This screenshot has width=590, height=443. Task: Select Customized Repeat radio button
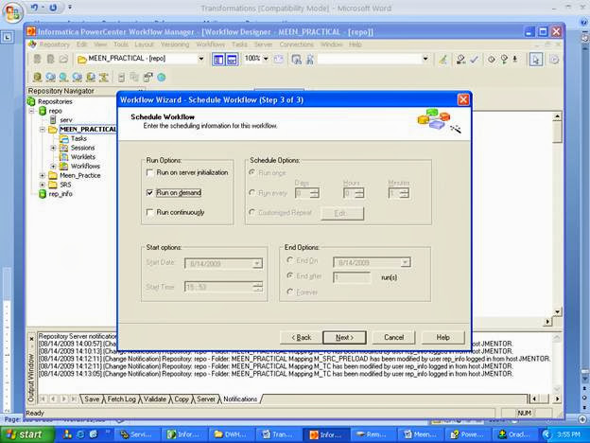click(x=252, y=212)
